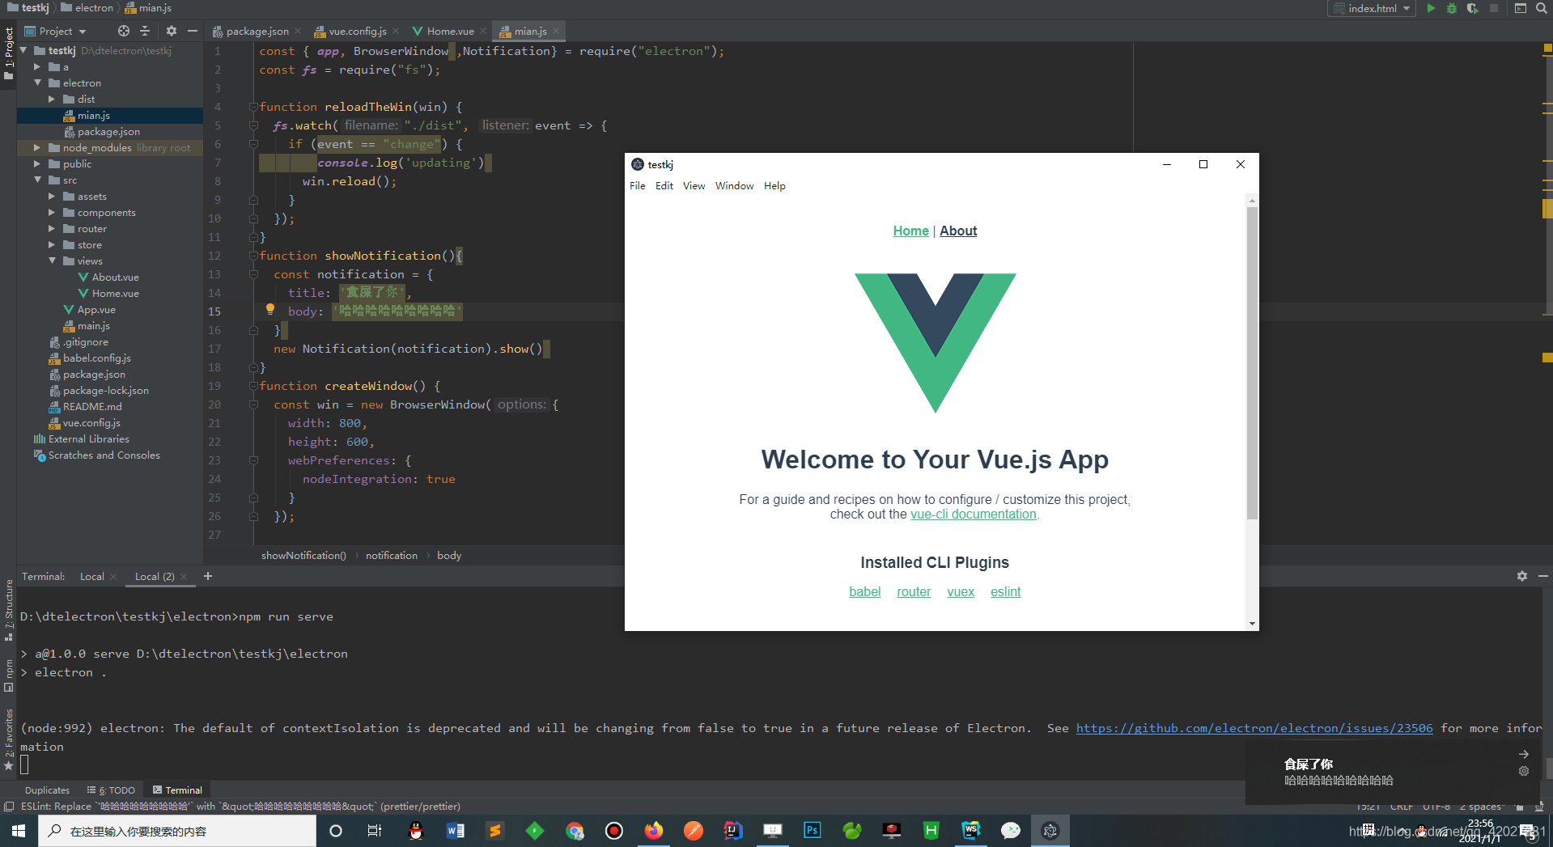
Task: Switch to WebStorm in the taskbar
Action: [970, 831]
